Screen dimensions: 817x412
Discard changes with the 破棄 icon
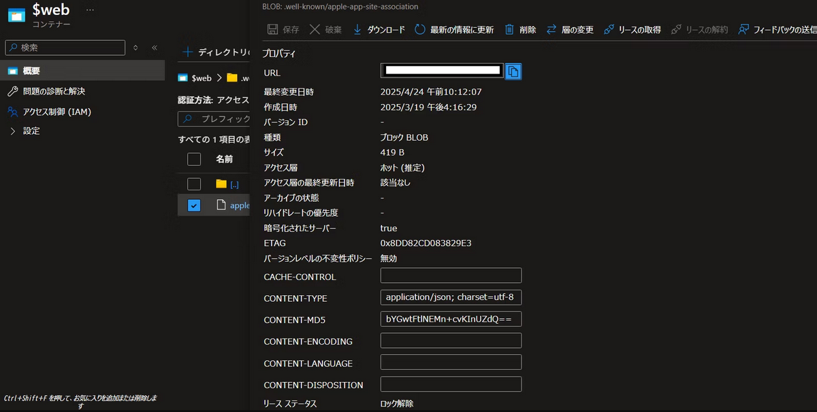314,30
